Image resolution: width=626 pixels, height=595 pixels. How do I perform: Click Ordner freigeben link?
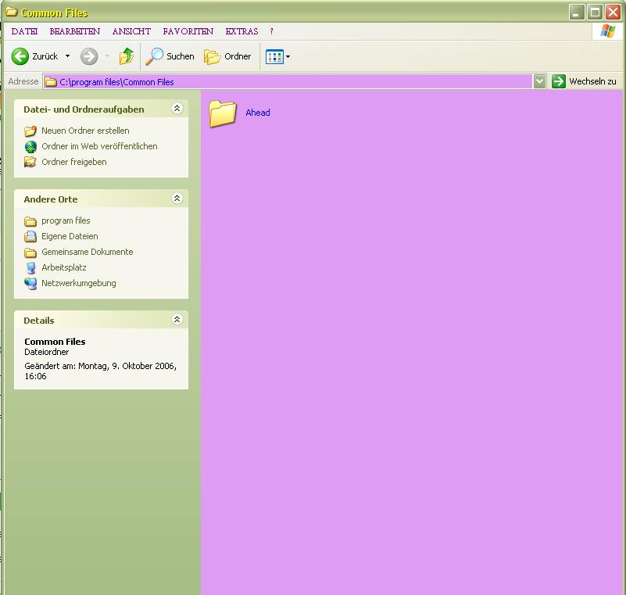pyautogui.click(x=74, y=162)
